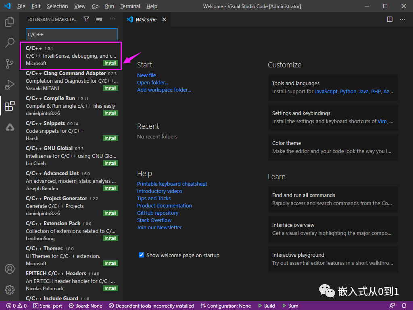Open Stack Overflow link
Screen dimensions: 413x310
154,220
